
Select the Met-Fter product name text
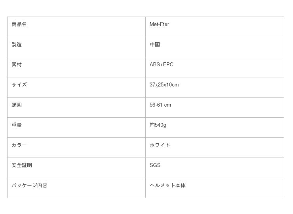(x=159, y=24)
